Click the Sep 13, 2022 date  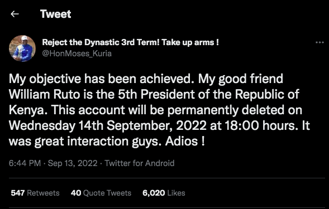73,163
